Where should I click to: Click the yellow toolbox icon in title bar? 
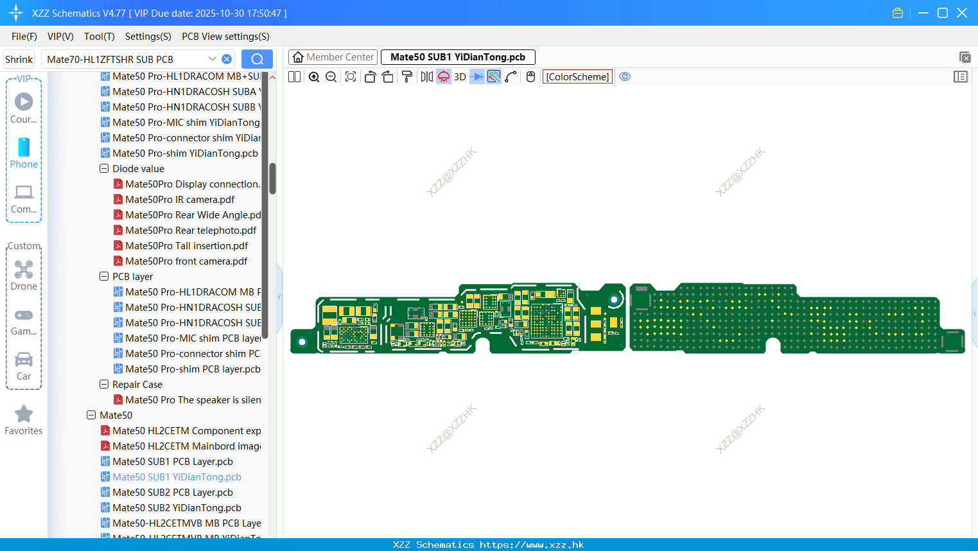(898, 13)
